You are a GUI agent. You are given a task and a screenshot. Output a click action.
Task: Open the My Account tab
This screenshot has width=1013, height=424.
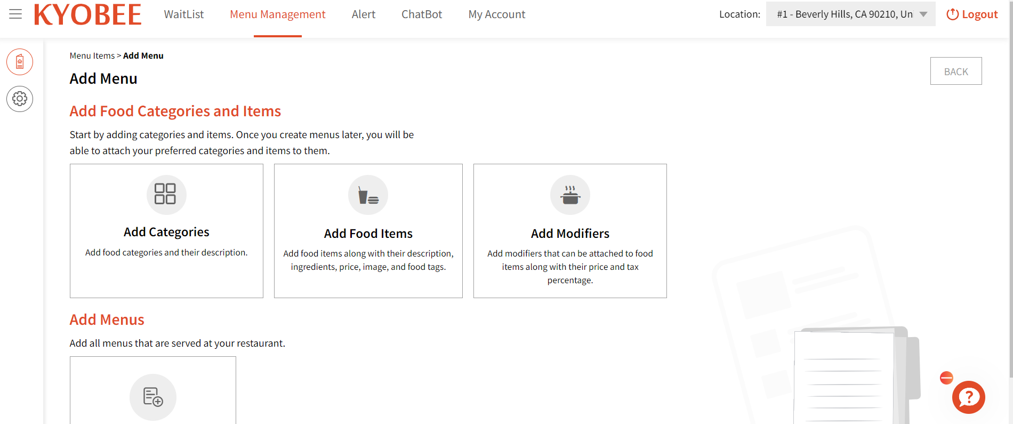[497, 14]
